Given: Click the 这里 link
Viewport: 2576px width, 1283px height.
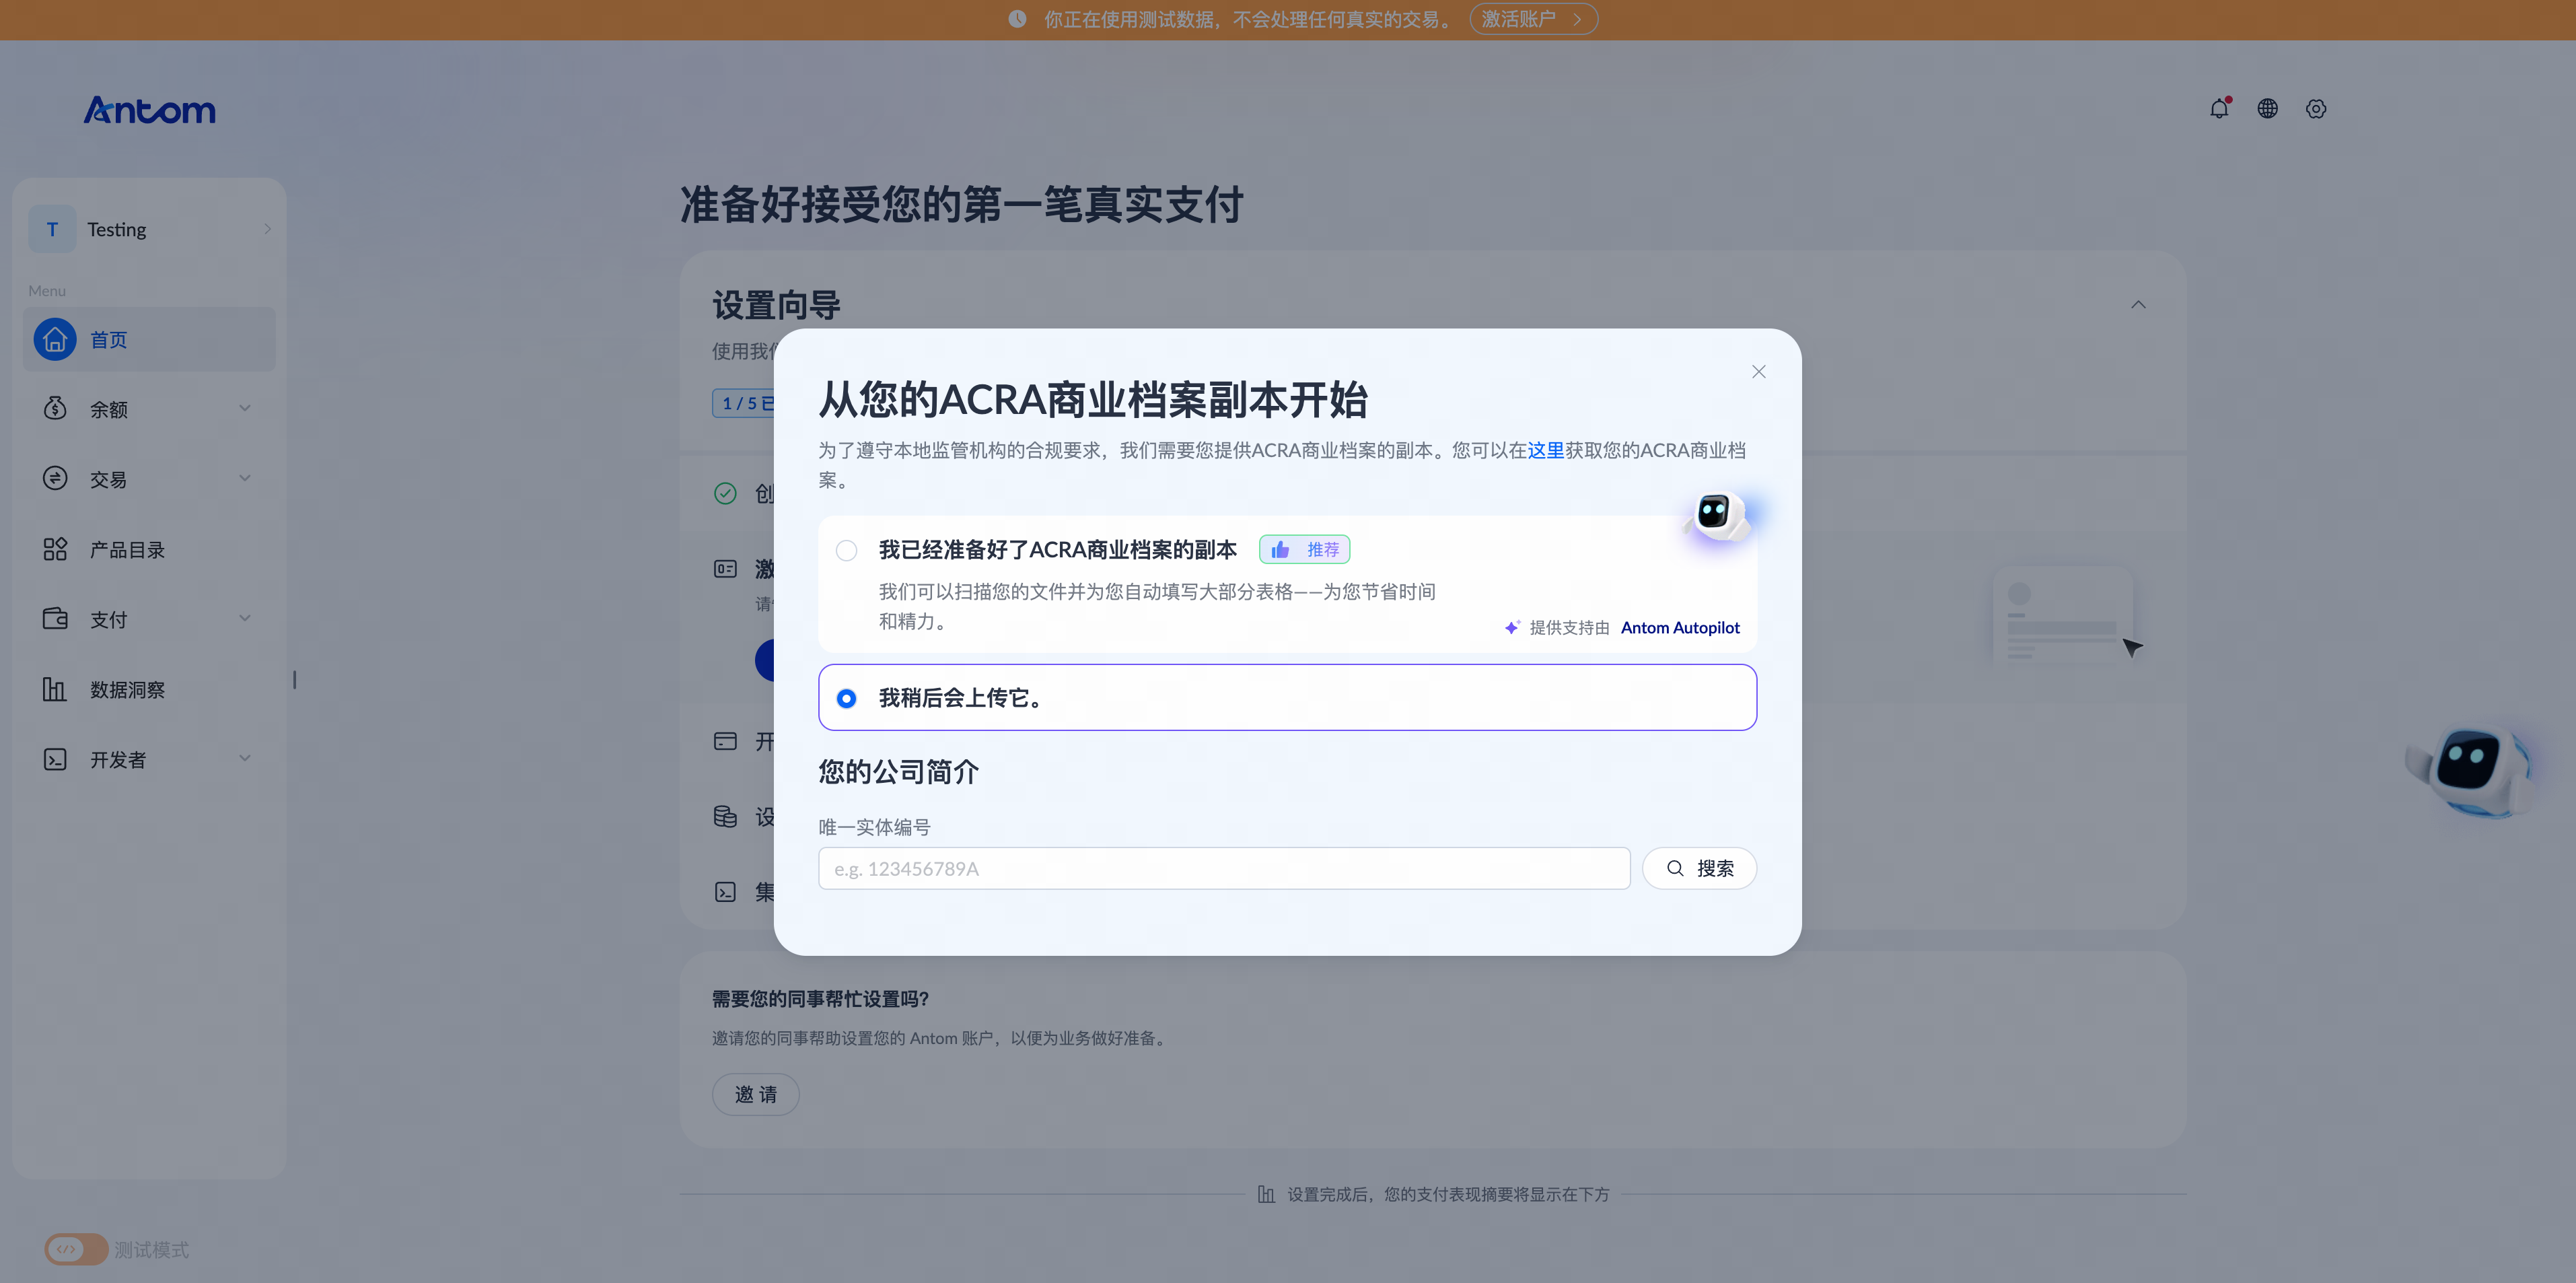Looking at the screenshot, I should point(1546,451).
